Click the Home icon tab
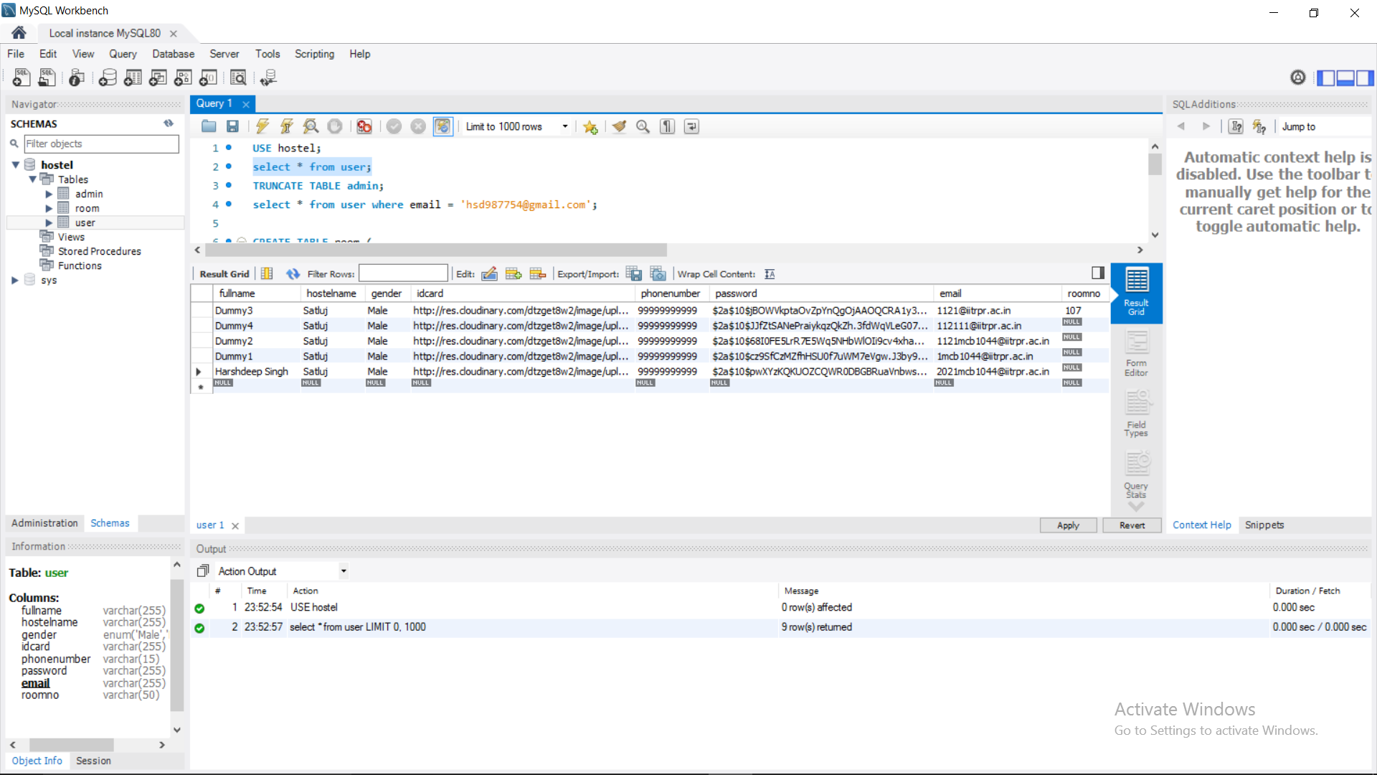 click(x=19, y=33)
